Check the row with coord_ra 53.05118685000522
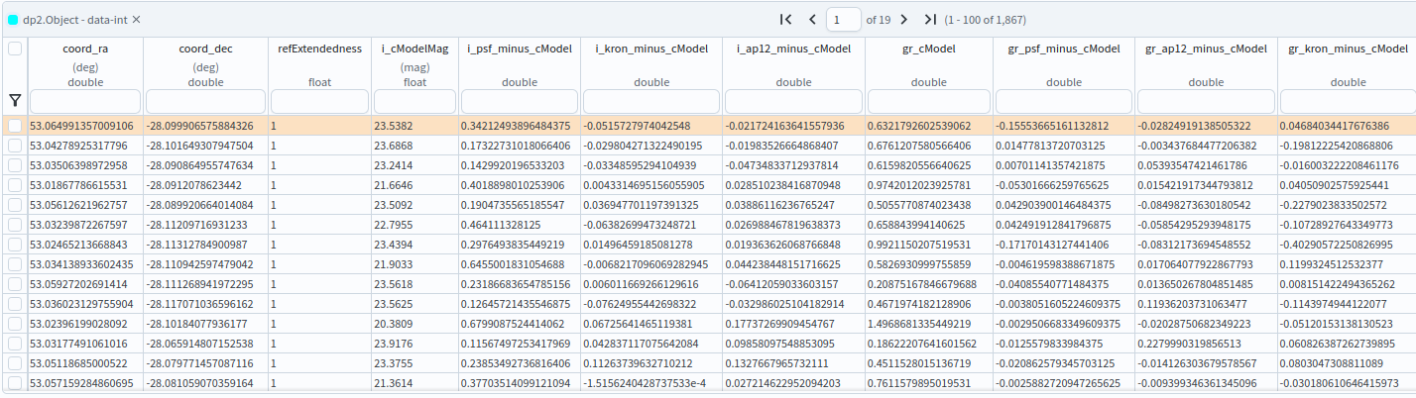 [x=14, y=363]
